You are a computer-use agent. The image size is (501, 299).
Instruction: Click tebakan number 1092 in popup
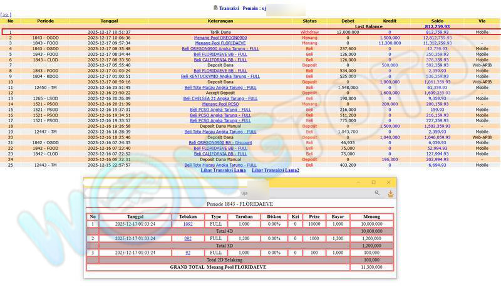pos(187,224)
